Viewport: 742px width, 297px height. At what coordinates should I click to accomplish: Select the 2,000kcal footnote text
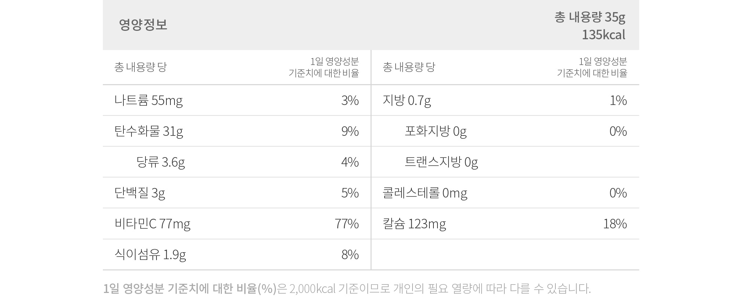click(x=313, y=289)
